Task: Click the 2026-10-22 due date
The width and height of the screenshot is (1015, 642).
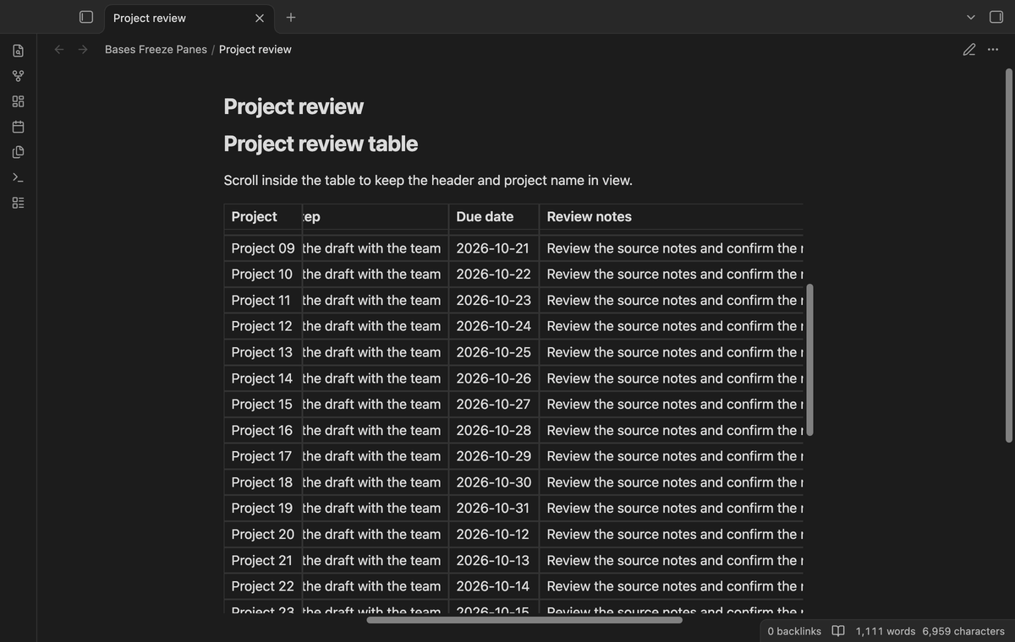Action: pos(494,275)
